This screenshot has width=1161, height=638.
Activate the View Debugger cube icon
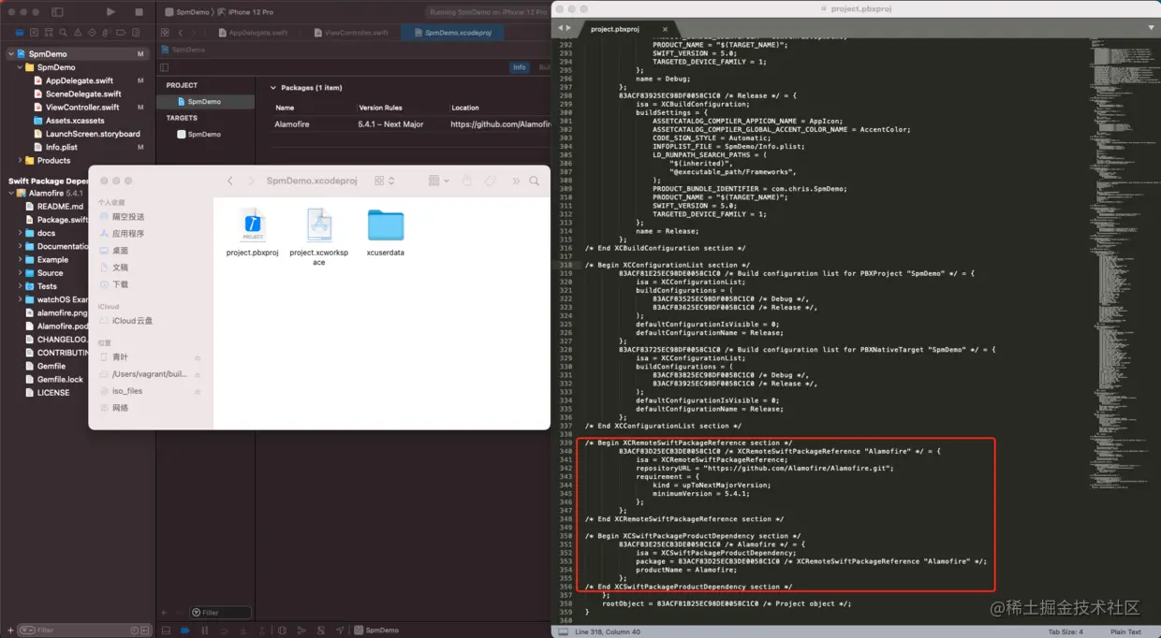(283, 631)
